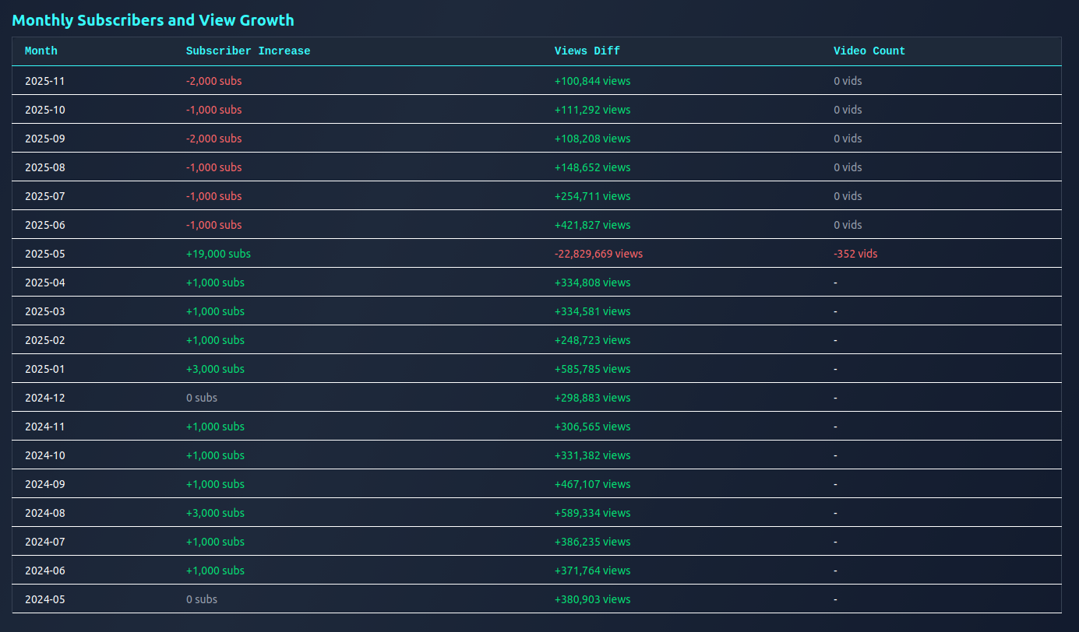This screenshot has height=632, width=1079.
Task: Select the 0 vids cell for 2025-06
Action: [848, 225]
